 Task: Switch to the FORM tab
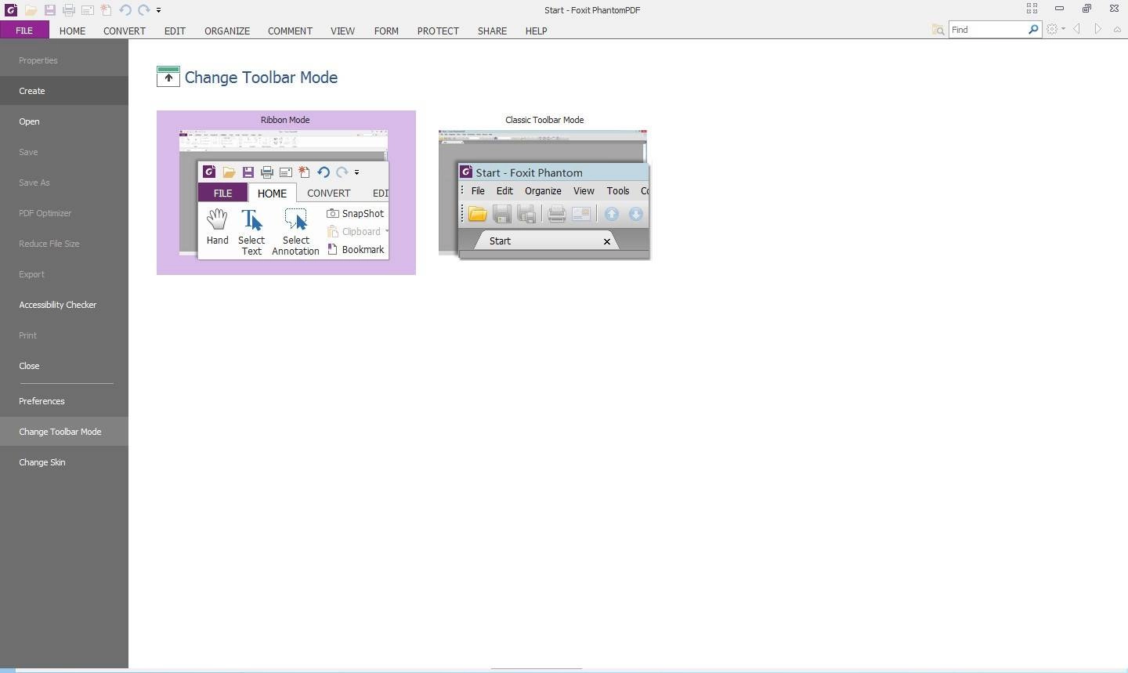pyautogui.click(x=386, y=31)
